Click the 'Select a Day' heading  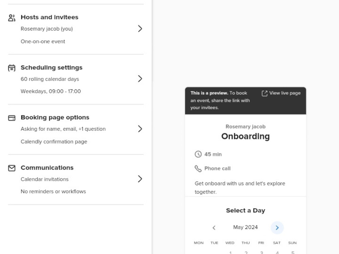(x=245, y=210)
